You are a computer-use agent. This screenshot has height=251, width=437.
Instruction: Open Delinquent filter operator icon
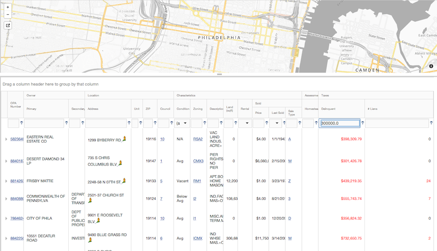click(362, 123)
